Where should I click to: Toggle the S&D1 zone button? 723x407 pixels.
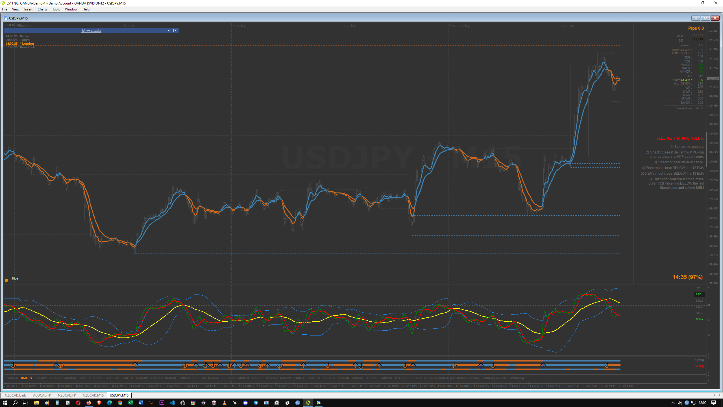coord(699,295)
